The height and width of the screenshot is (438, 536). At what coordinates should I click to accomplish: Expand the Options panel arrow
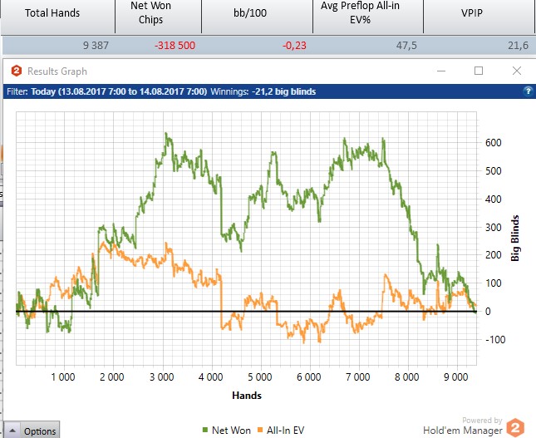coord(12,431)
